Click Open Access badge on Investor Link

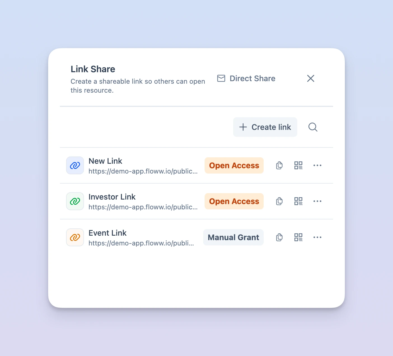pyautogui.click(x=234, y=201)
